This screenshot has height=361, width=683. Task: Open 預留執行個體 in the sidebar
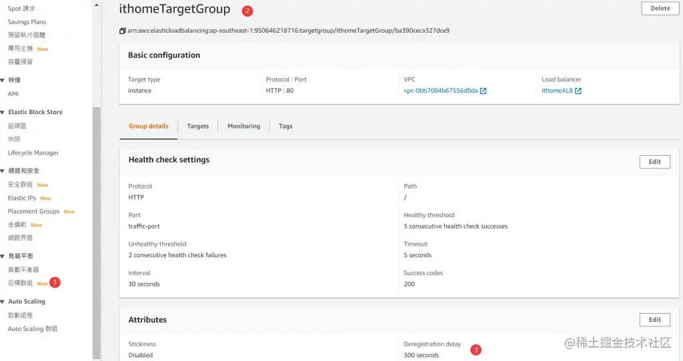(x=27, y=35)
